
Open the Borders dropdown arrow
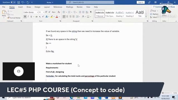pos(91,17)
